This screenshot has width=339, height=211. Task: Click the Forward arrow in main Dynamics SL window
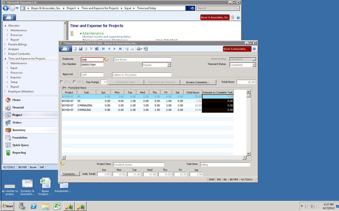tap(12, 8)
